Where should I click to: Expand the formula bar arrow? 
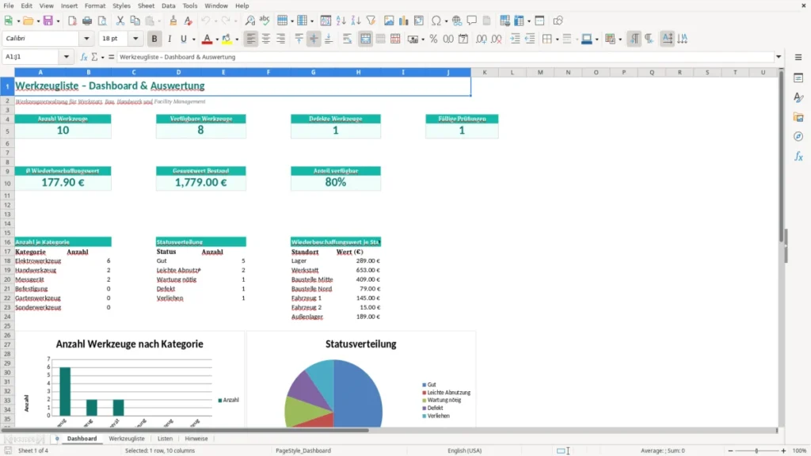pyautogui.click(x=779, y=57)
